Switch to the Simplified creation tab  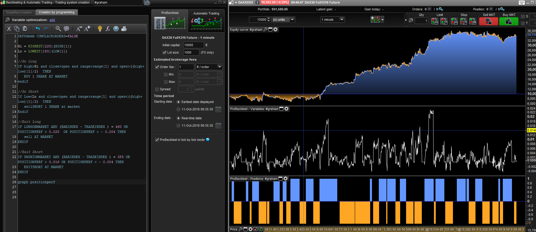[19, 12]
